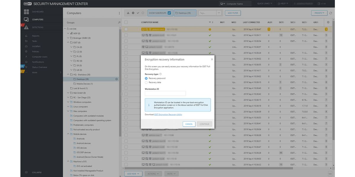
Task: Search groups with the magnifier icon
Action: click(x=119, y=22)
